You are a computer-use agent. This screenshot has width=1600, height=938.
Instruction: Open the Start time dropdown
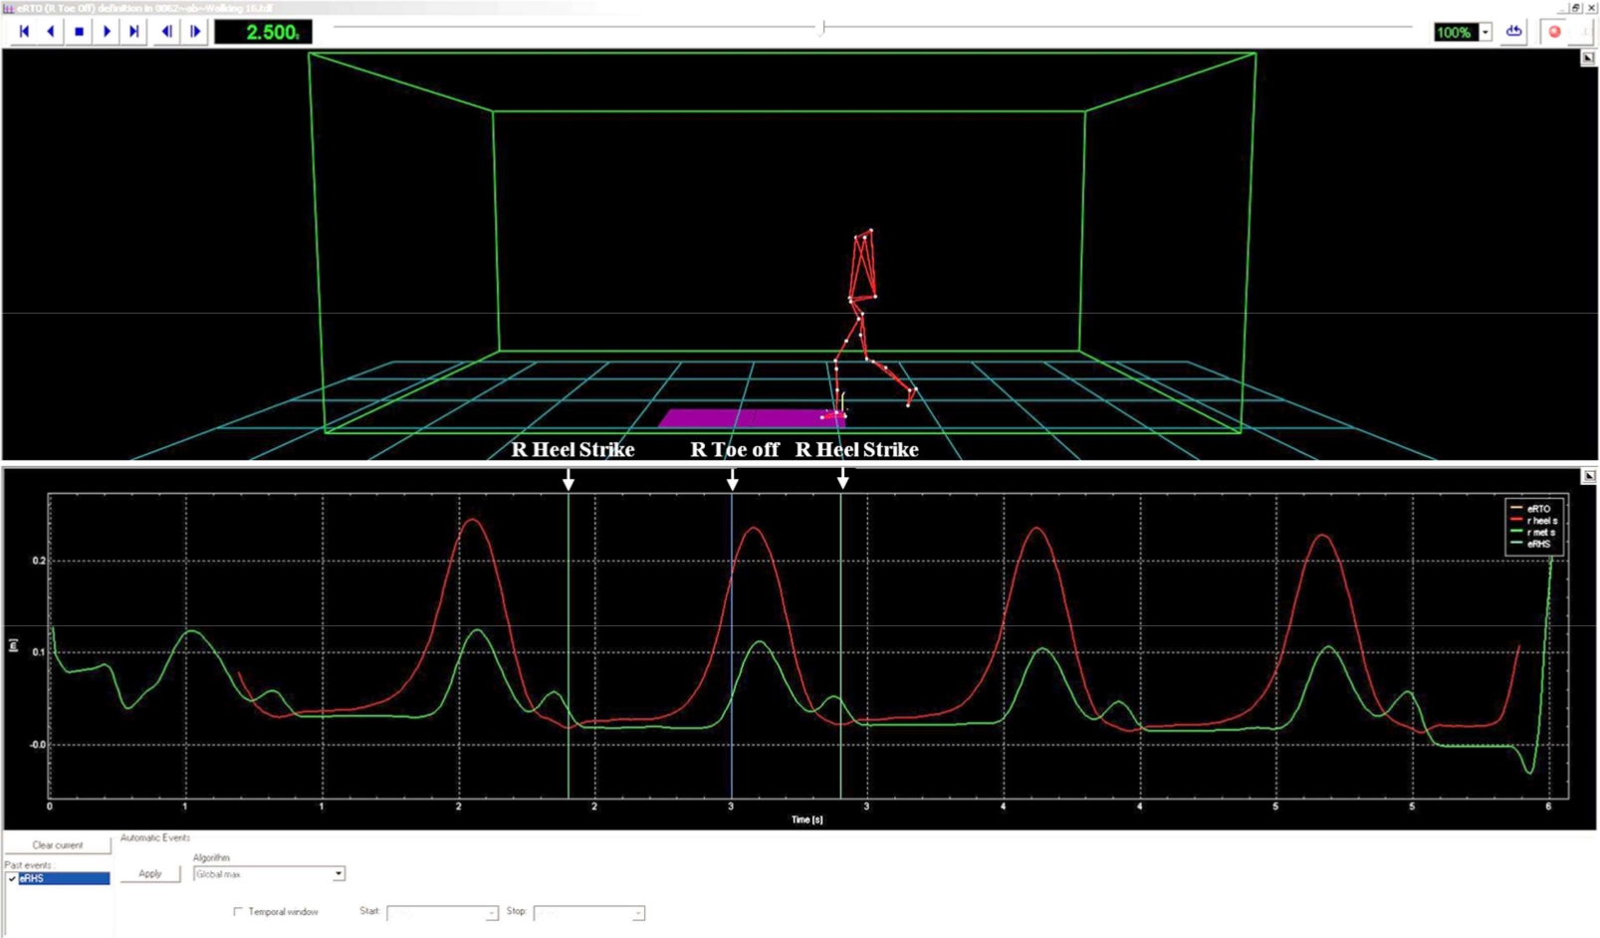491,913
